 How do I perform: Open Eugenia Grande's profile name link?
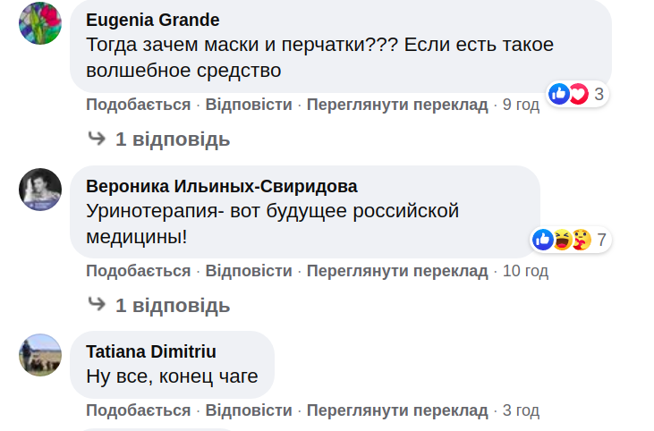tap(152, 20)
